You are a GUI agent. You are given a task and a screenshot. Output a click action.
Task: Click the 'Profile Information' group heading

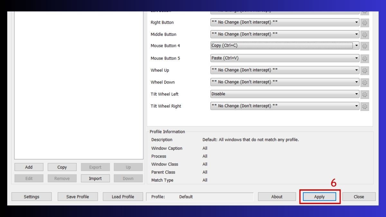pyautogui.click(x=167, y=132)
